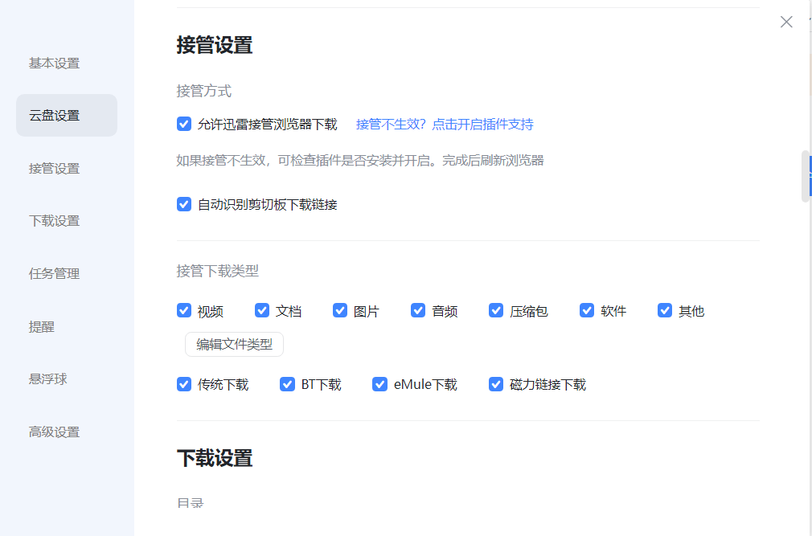Screen dimensions: 812x536
Task: Uncheck the 压缩包 type
Action: click(x=496, y=310)
